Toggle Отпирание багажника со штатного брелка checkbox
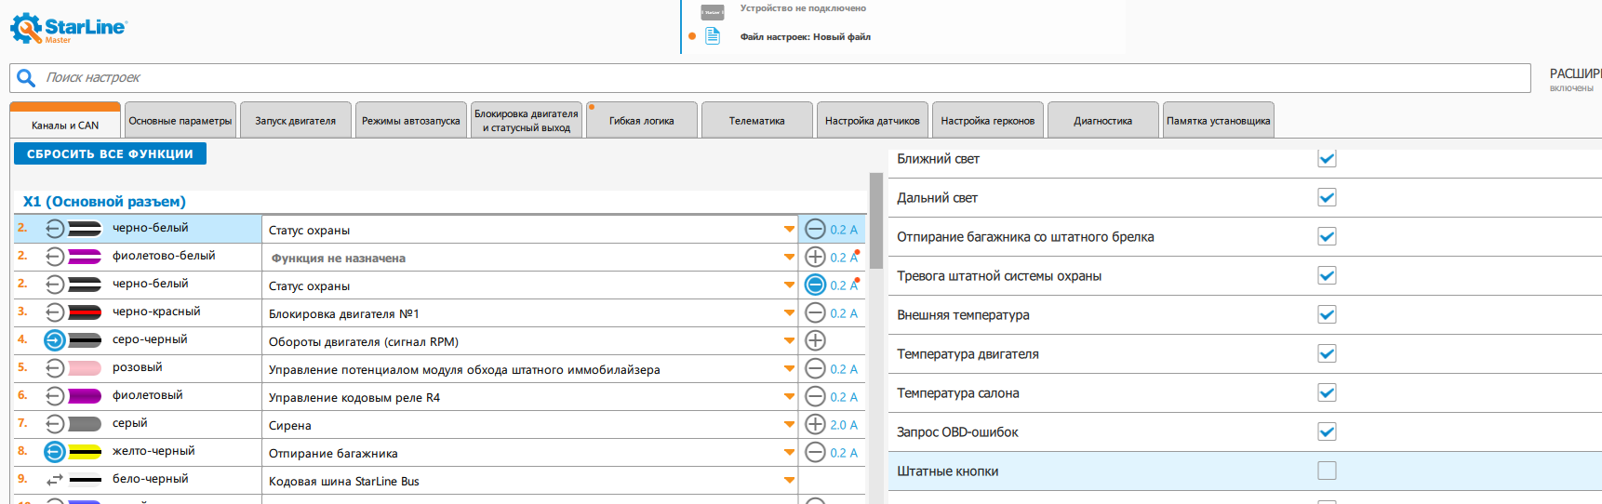 pos(1327,236)
